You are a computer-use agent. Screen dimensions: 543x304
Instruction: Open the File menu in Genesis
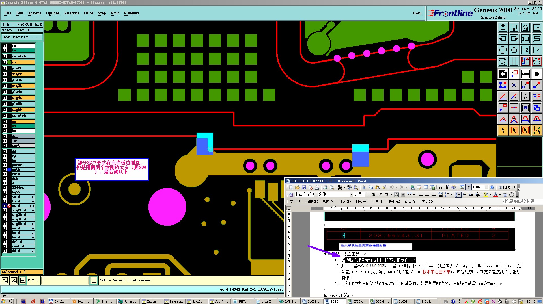pos(8,13)
